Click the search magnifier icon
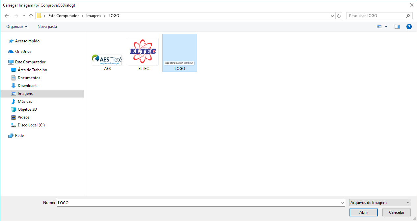The height and width of the screenshot is (221, 417). tap(408, 16)
